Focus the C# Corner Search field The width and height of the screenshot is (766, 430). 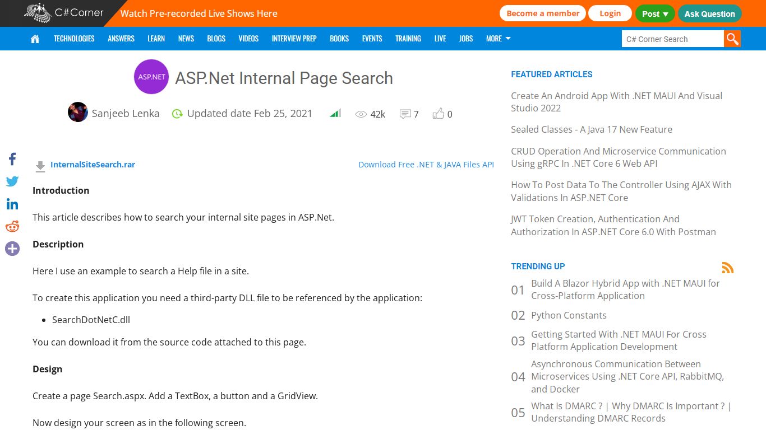672,39
